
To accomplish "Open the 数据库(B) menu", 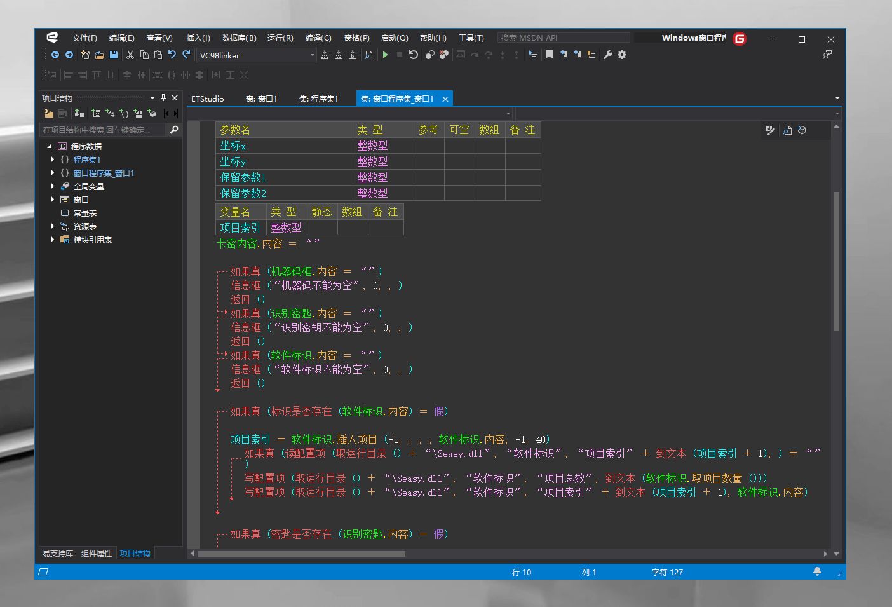I will [x=239, y=38].
